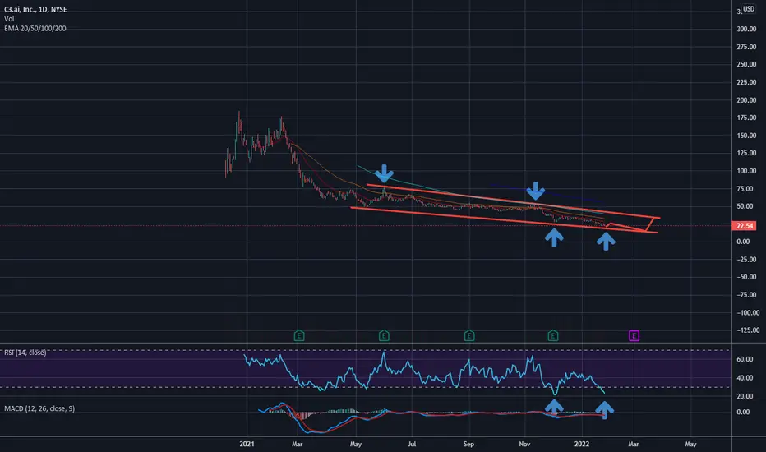
Task: Click the 50.00 price axis label
Action: point(746,206)
